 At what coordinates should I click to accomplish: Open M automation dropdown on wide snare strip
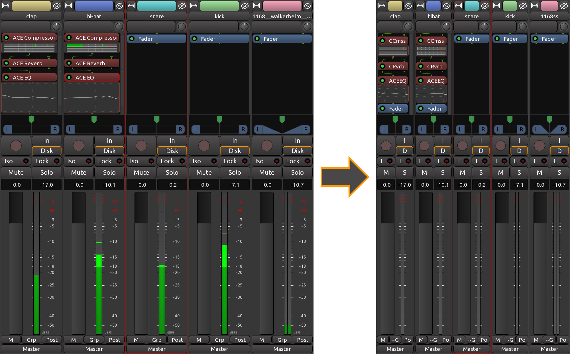click(x=136, y=340)
